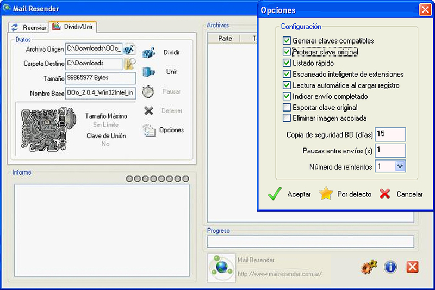The height and width of the screenshot is (290, 435).
Task: Toggle Lectura automática al cargar registro
Action: [x=287, y=85]
